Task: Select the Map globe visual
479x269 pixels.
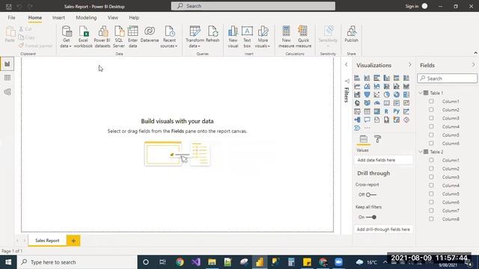Action: pyautogui.click(x=357, y=103)
